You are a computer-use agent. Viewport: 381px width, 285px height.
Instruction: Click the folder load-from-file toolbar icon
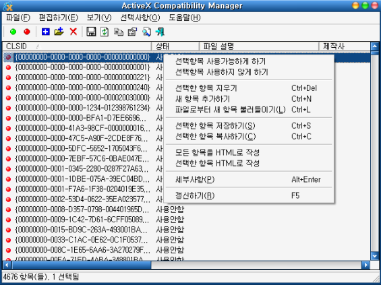(x=59, y=32)
